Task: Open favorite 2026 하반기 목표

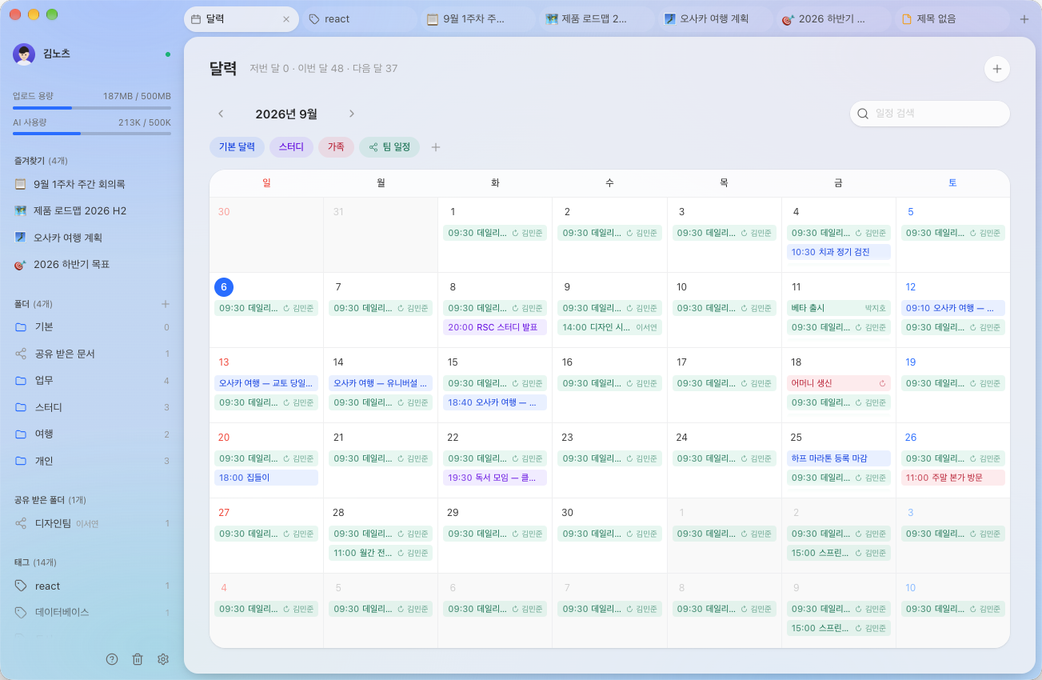Action: tap(92, 265)
